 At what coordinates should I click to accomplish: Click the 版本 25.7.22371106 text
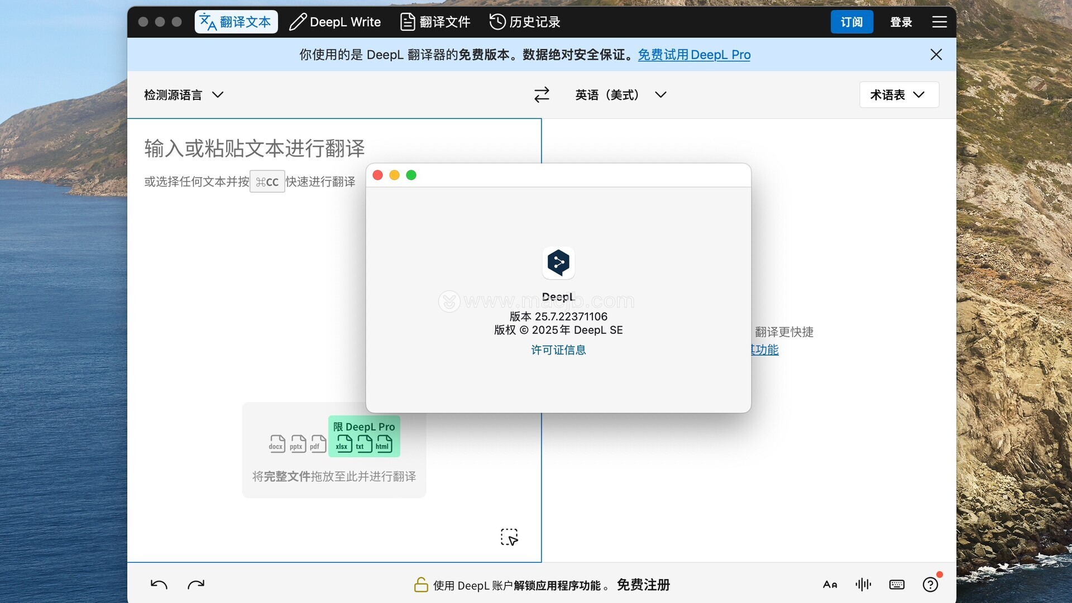click(x=558, y=317)
